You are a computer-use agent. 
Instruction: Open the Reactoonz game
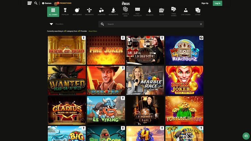[184, 50]
